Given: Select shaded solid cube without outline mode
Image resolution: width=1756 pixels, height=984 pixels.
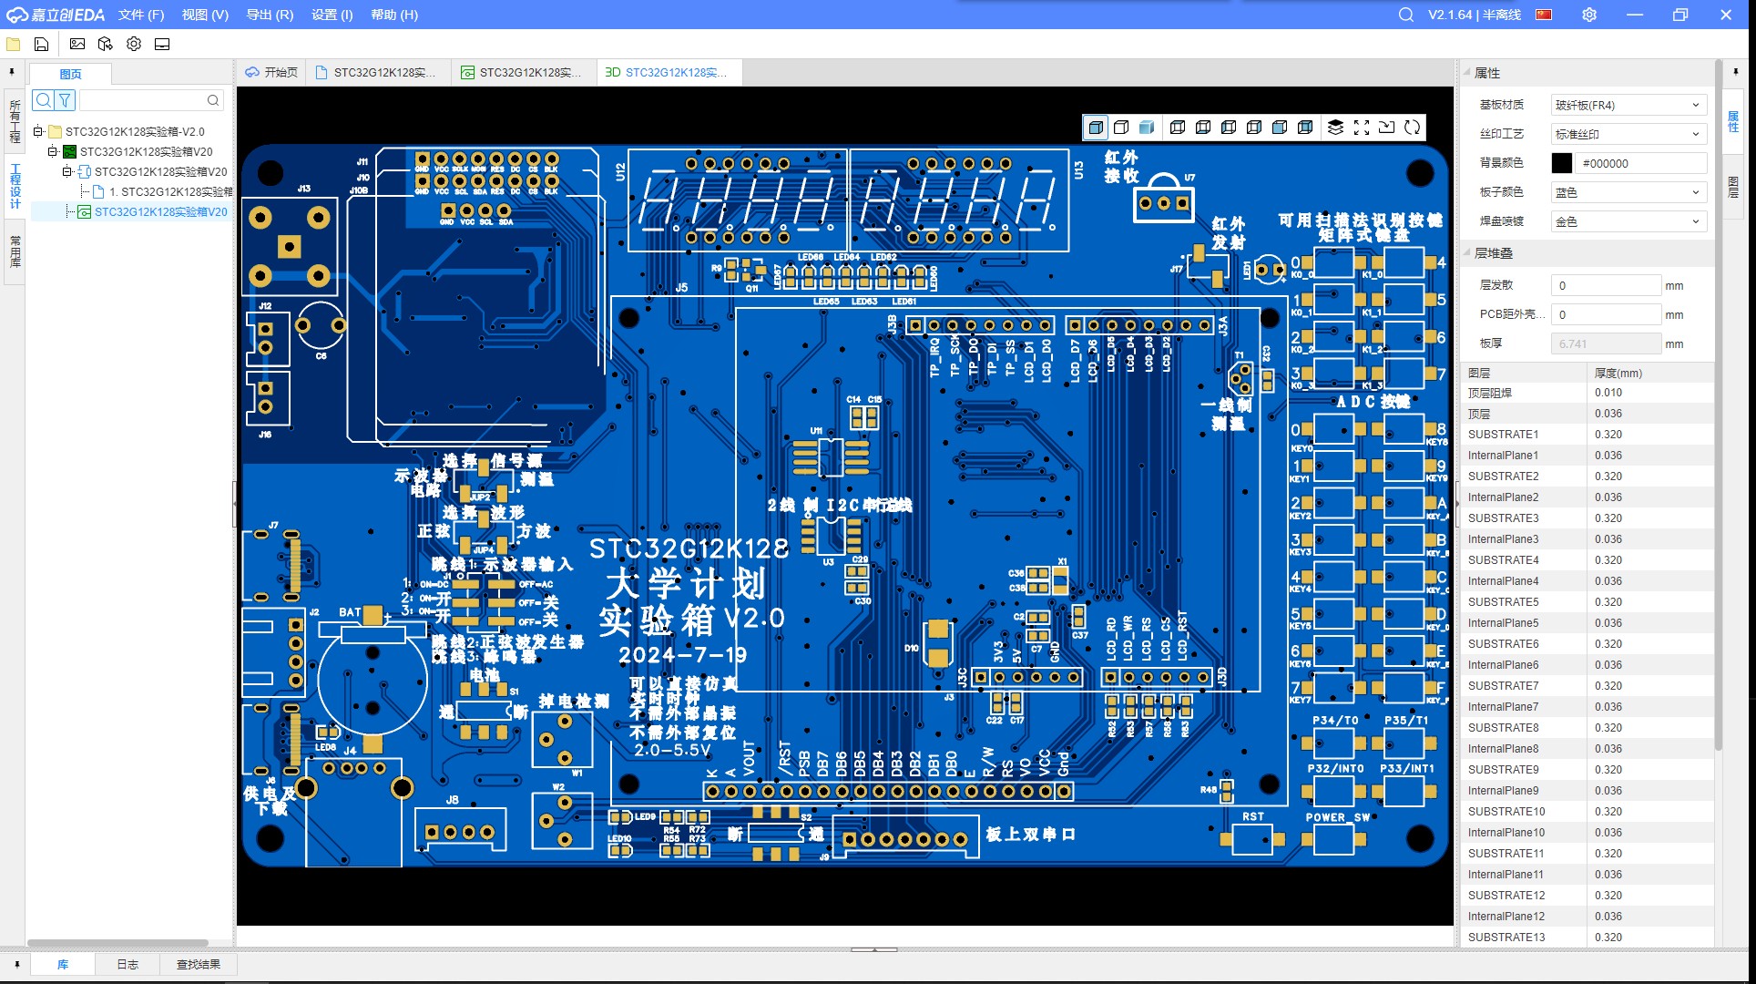Looking at the screenshot, I should coord(1147,128).
